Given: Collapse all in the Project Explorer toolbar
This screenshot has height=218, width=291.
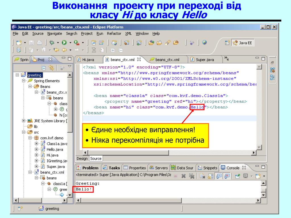Looking at the screenshot, I should [x=43, y=68].
